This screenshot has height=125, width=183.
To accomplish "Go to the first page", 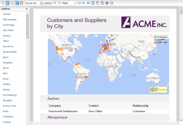I will point(55,3).
